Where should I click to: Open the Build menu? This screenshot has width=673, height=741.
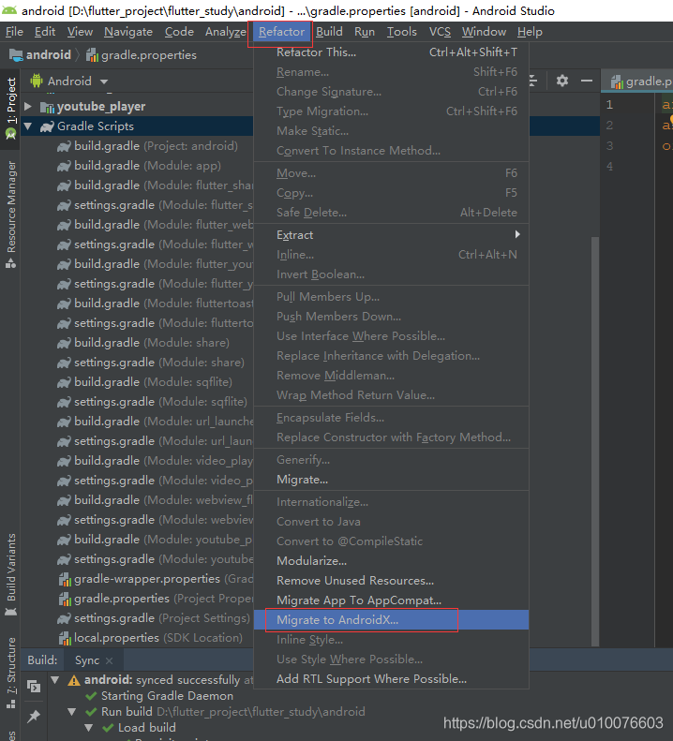click(x=329, y=32)
